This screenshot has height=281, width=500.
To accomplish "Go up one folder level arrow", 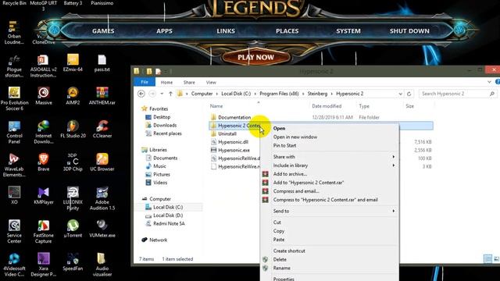I will (x=170, y=94).
